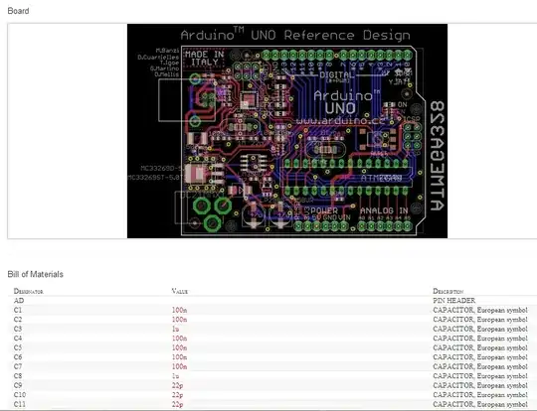The height and width of the screenshot is (411, 537).
Task: Click the 100n value in row C1
Action: click(179, 310)
